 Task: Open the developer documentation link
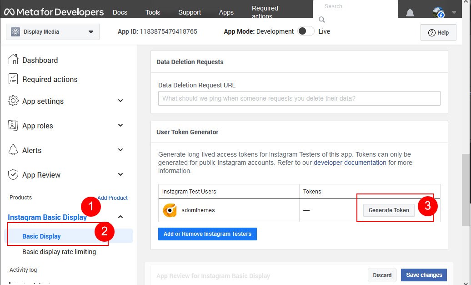coord(350,163)
